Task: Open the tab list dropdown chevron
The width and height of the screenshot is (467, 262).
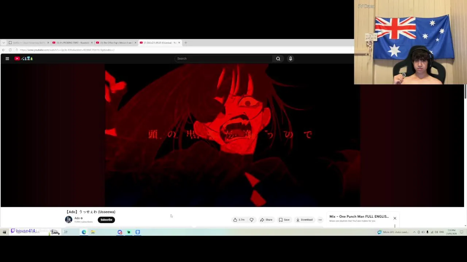Action: (x=3, y=43)
